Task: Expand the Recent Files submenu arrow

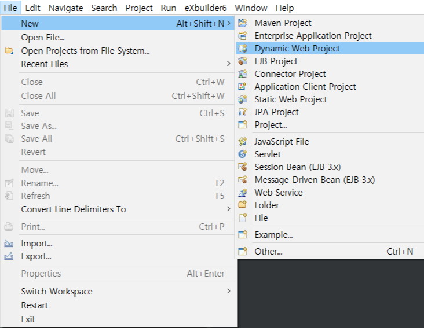Action: pos(229,64)
